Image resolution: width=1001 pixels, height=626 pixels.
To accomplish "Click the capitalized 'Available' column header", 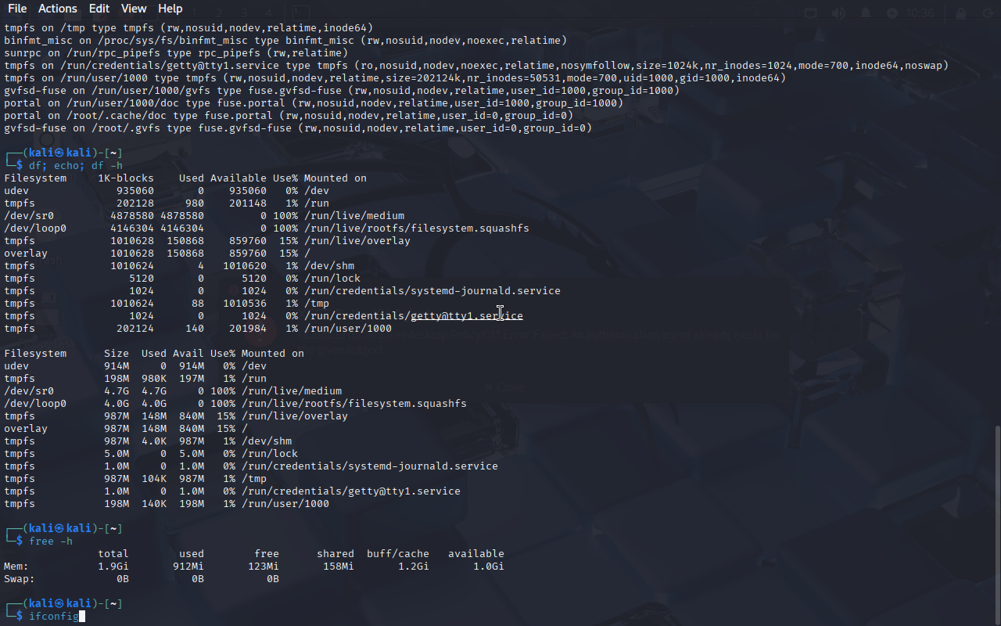I will (239, 178).
